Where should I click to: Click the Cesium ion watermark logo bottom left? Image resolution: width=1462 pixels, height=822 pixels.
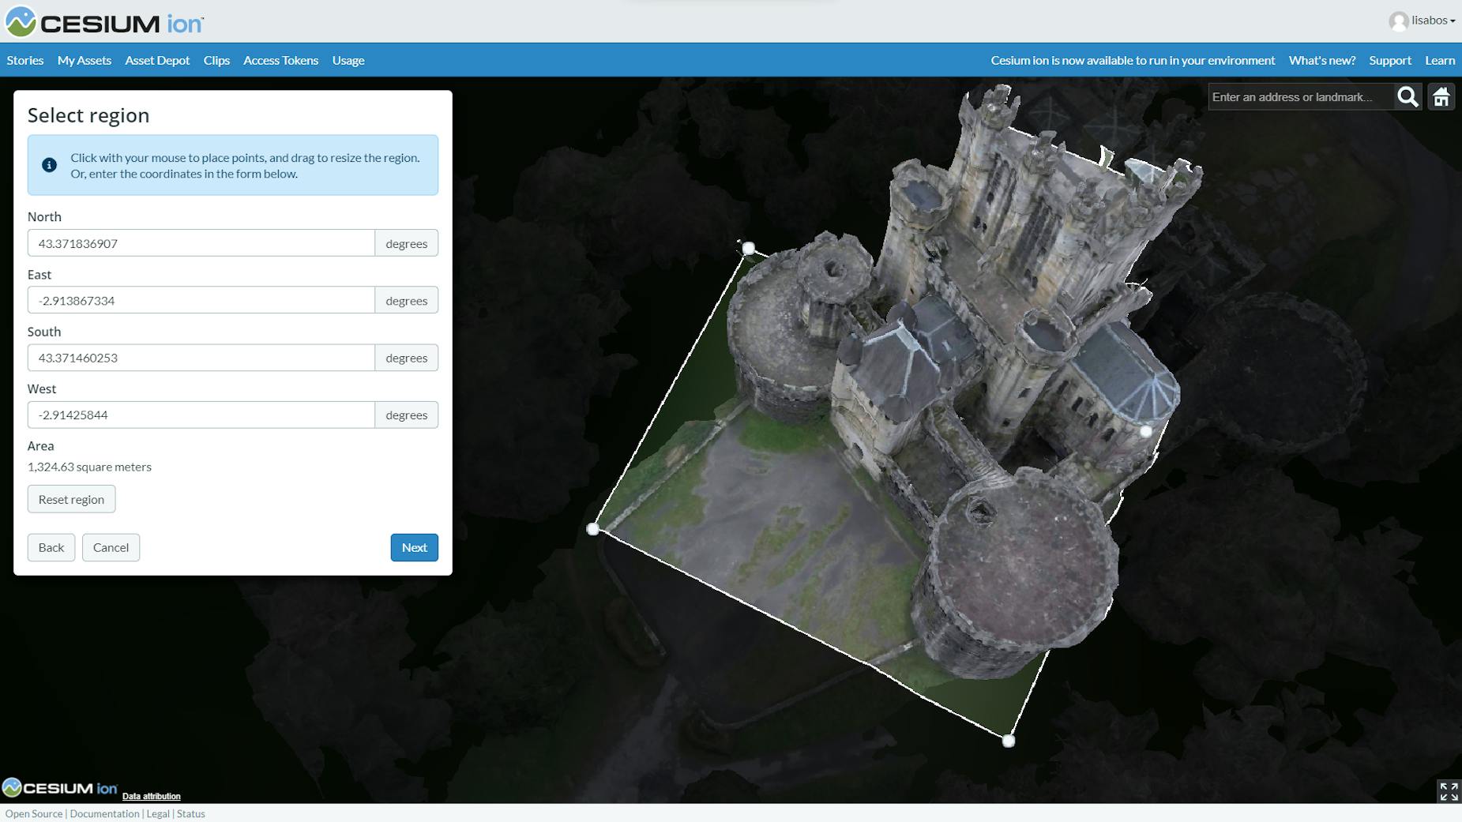pos(58,787)
